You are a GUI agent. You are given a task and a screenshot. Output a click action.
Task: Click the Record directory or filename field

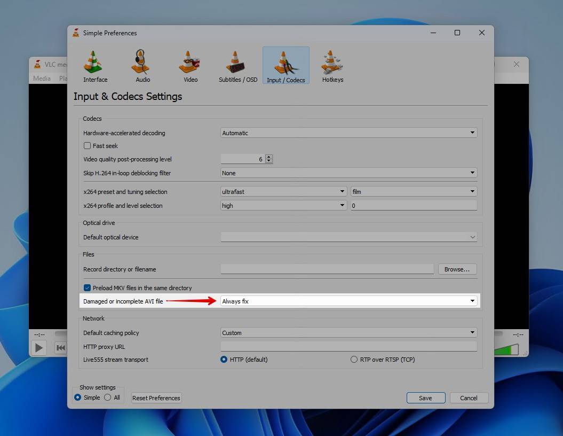(327, 269)
